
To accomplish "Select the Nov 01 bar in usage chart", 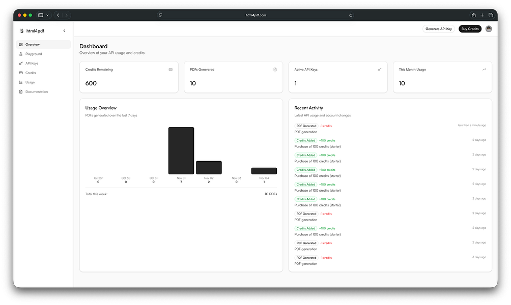I will coord(181,150).
